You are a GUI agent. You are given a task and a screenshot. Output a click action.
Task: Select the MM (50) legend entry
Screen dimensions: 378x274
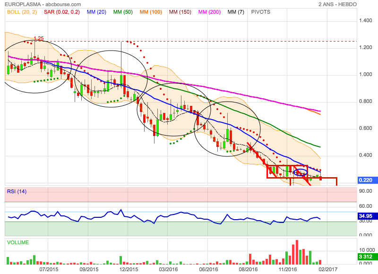123,12
